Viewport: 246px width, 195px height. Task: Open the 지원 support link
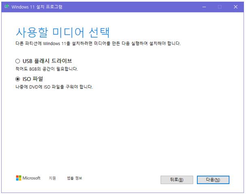click(x=52, y=178)
